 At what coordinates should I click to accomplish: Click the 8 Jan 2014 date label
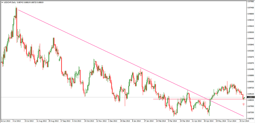[x=136, y=121]
